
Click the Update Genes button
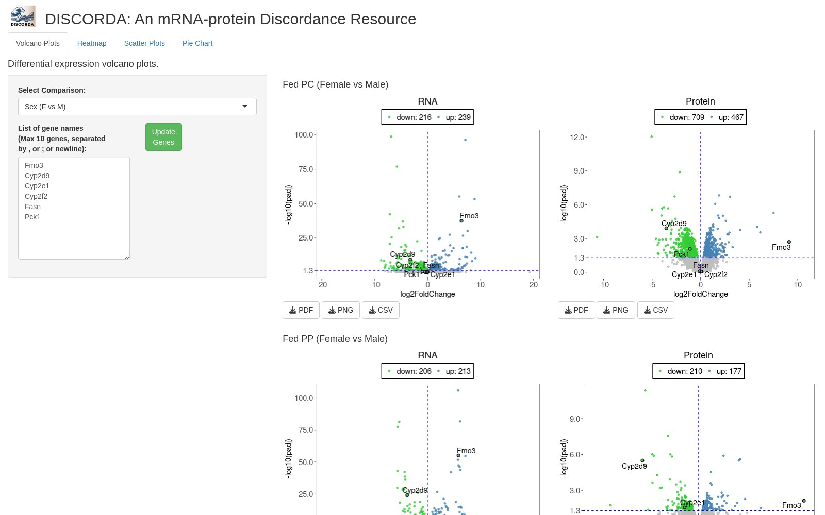pyautogui.click(x=163, y=137)
